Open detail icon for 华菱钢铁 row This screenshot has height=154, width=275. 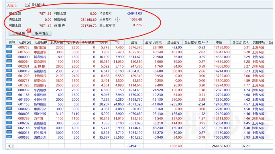(x=9, y=89)
